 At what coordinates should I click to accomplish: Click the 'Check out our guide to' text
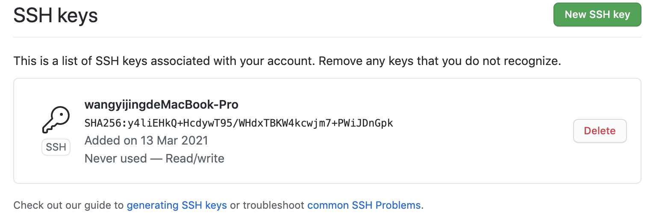click(69, 205)
